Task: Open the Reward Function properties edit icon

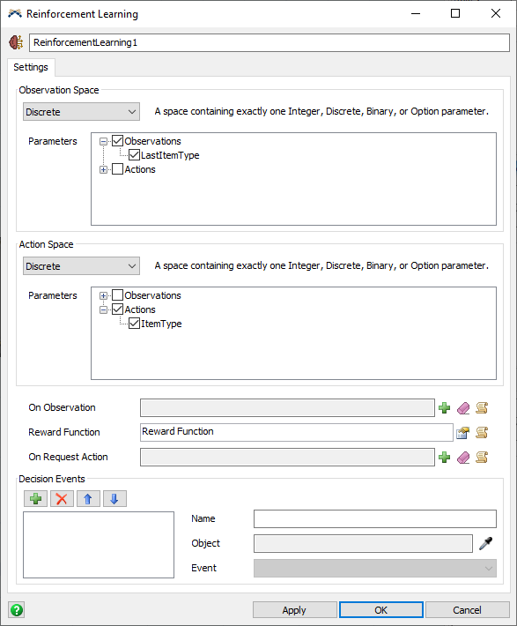Action: [x=462, y=432]
